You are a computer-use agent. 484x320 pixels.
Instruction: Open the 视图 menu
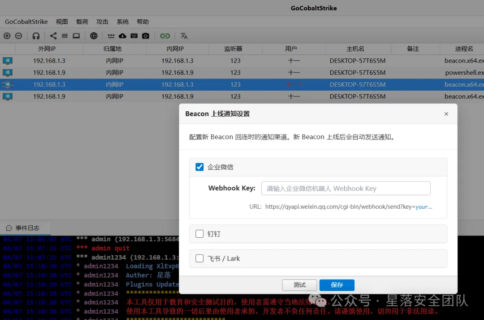[x=62, y=21]
